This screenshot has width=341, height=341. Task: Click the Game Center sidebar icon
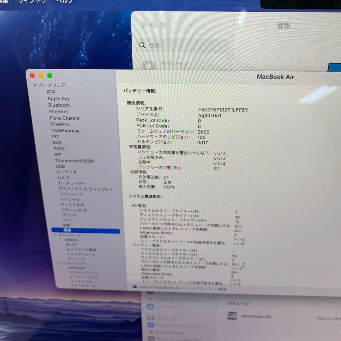pos(150,332)
